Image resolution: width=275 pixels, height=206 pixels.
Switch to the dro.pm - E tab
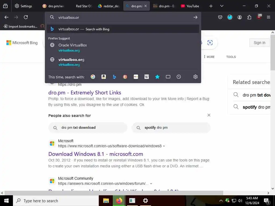164,6
